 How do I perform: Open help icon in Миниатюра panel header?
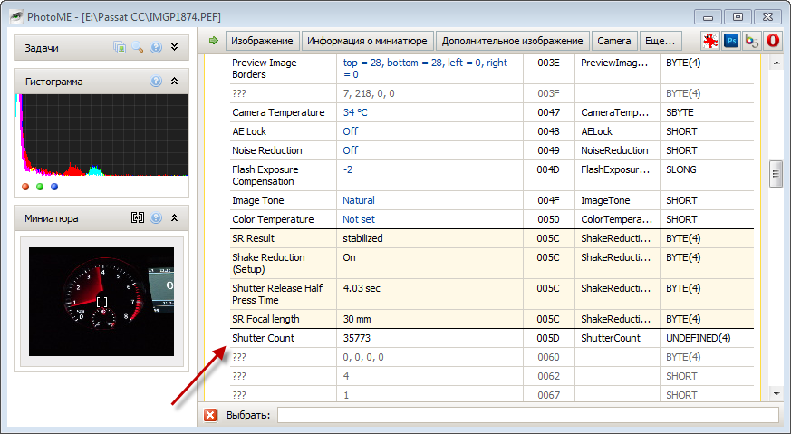[156, 218]
